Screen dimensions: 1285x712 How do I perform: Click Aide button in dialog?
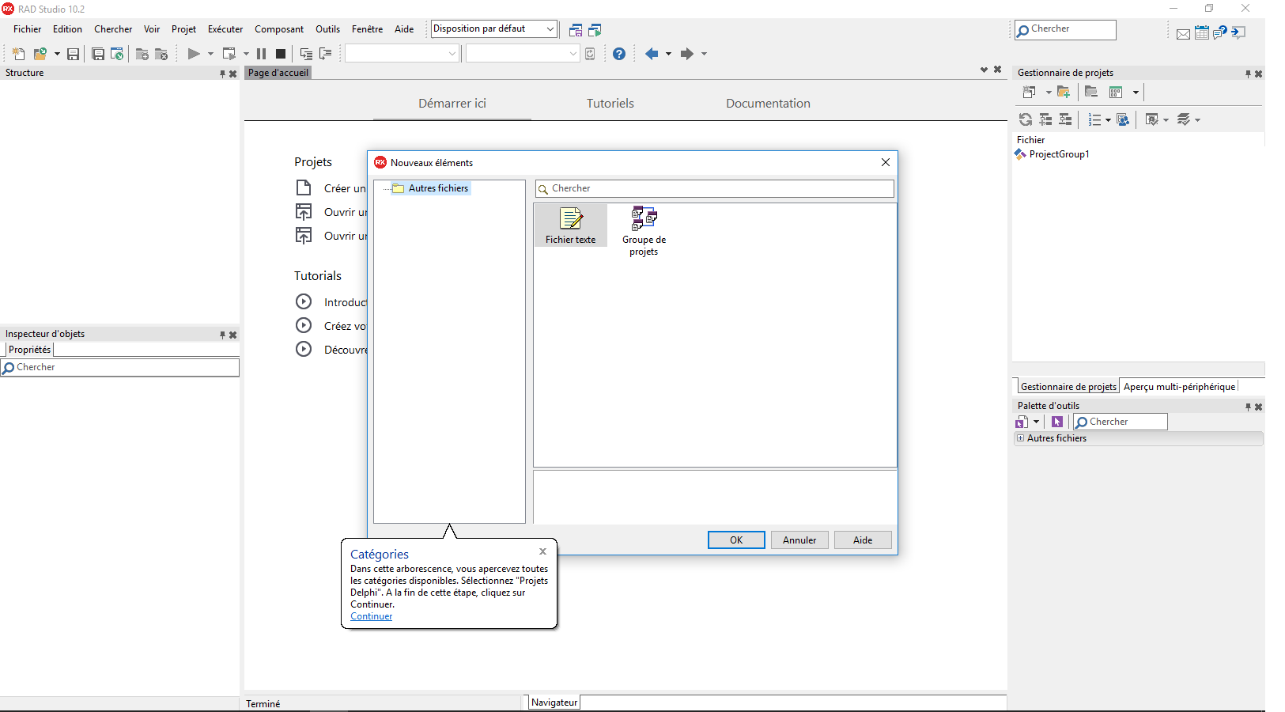[863, 540]
